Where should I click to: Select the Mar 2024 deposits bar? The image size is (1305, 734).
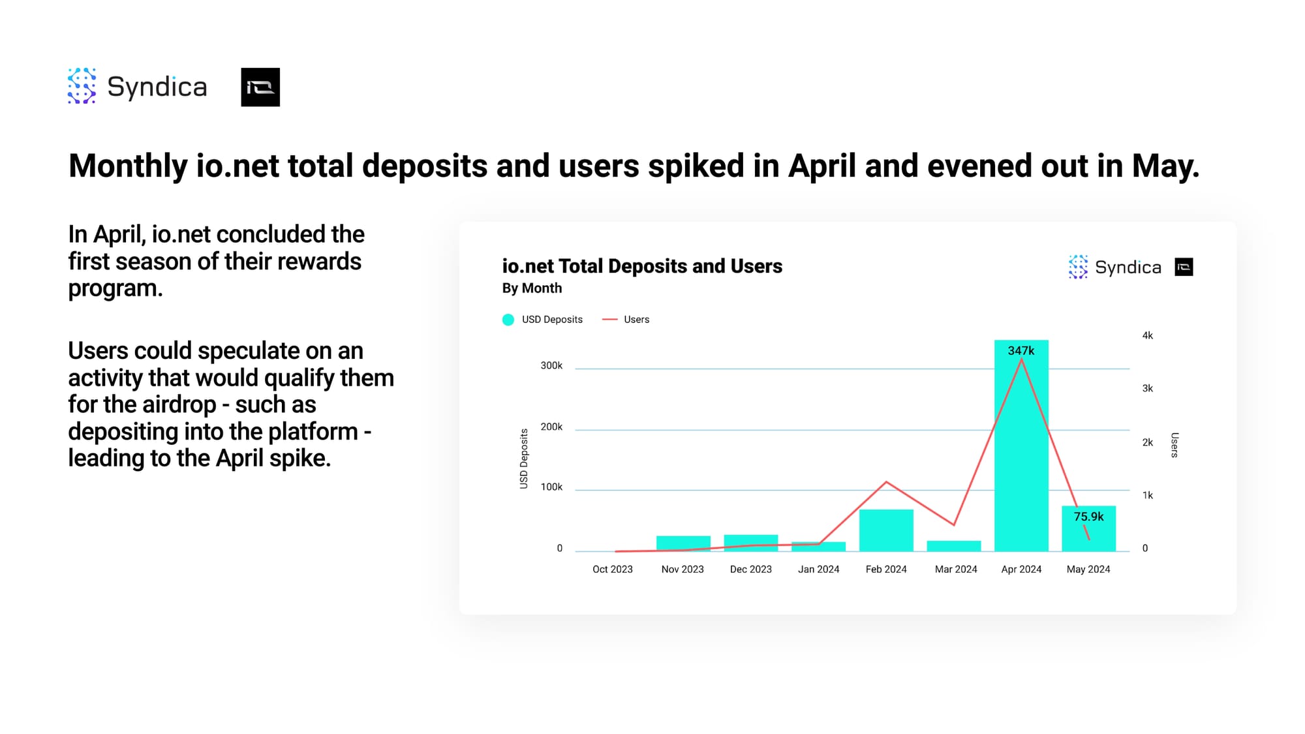click(953, 546)
